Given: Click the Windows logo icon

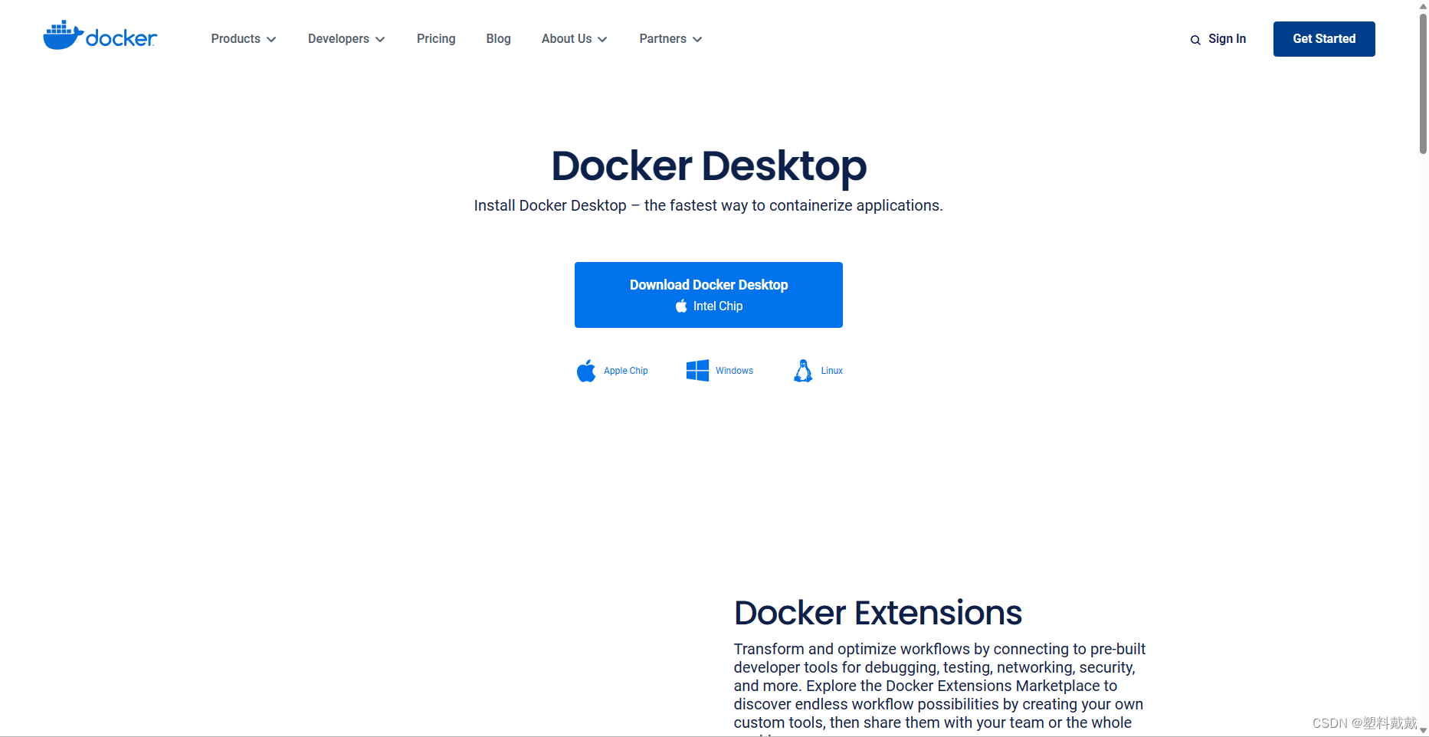Looking at the screenshot, I should click(697, 370).
